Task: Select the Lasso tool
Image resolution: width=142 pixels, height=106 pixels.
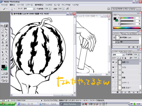Action: pyautogui.click(x=3, y=32)
